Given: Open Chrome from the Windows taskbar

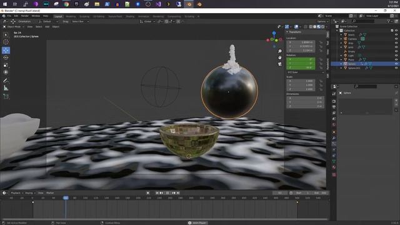Looking at the screenshot, I should tap(66, 4).
